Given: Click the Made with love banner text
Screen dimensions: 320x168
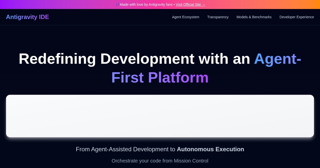Looking at the screenshot, I should [x=145, y=5].
